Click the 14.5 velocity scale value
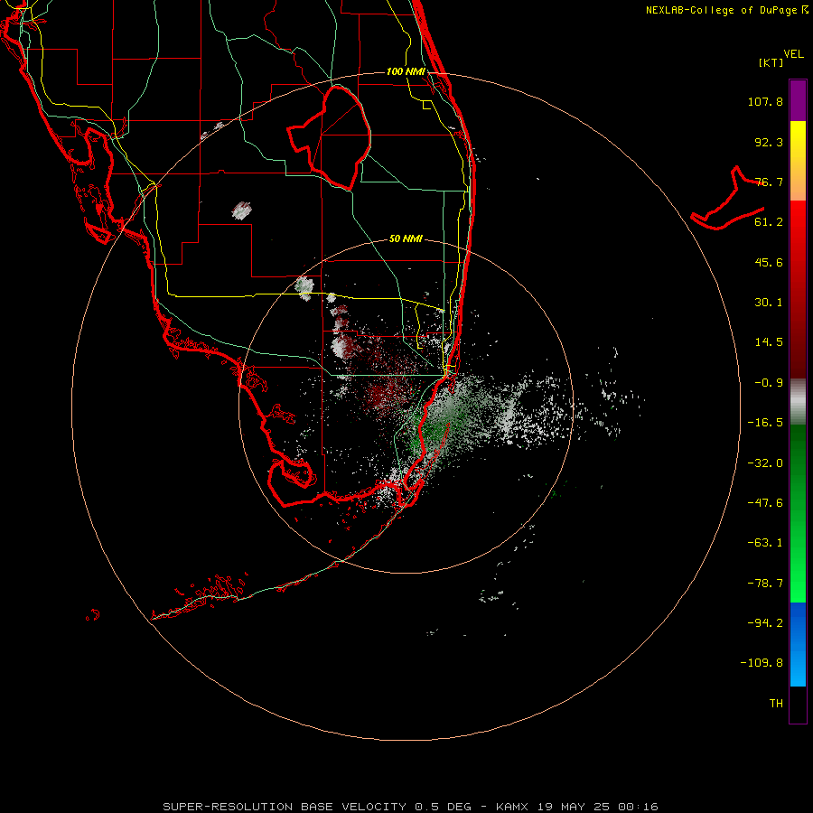Screen dimensions: 813x813 coord(769,342)
